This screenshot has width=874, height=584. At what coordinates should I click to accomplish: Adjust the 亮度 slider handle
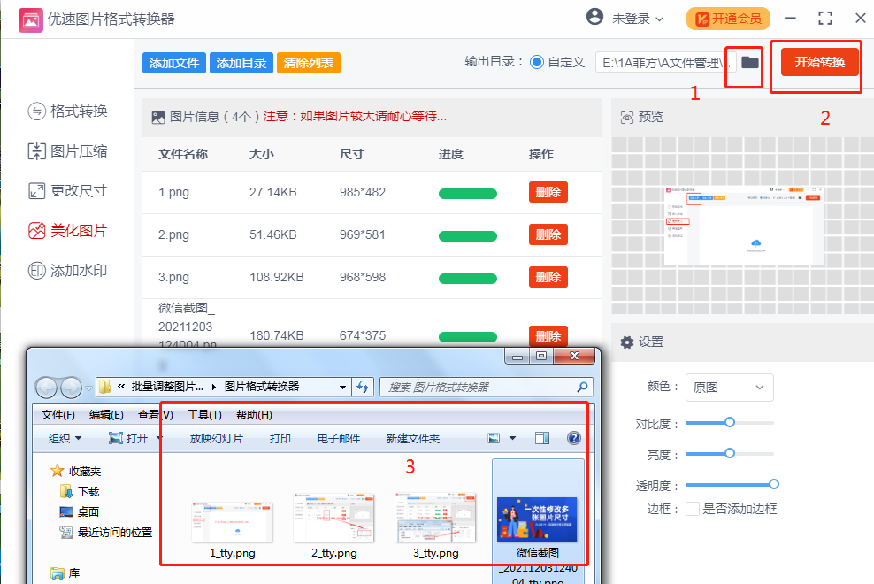730,453
